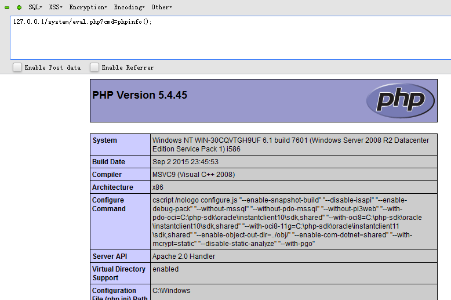Click the Server API value Apache 2.0 Handler
Screen dimensions: 451x300
(184, 256)
